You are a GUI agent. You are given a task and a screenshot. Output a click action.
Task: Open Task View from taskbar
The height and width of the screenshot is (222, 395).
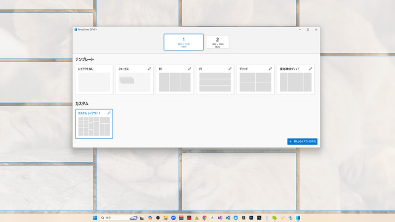pyautogui.click(x=142, y=218)
